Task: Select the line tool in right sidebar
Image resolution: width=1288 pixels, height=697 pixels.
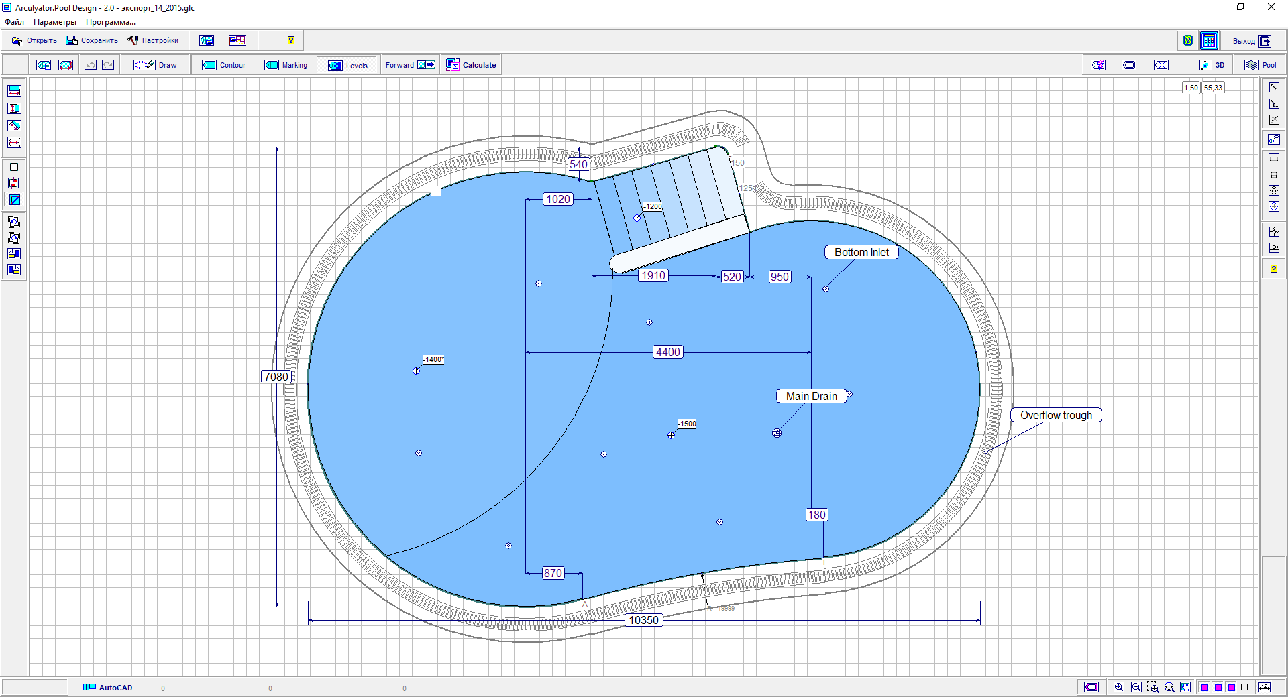Action: (1274, 88)
